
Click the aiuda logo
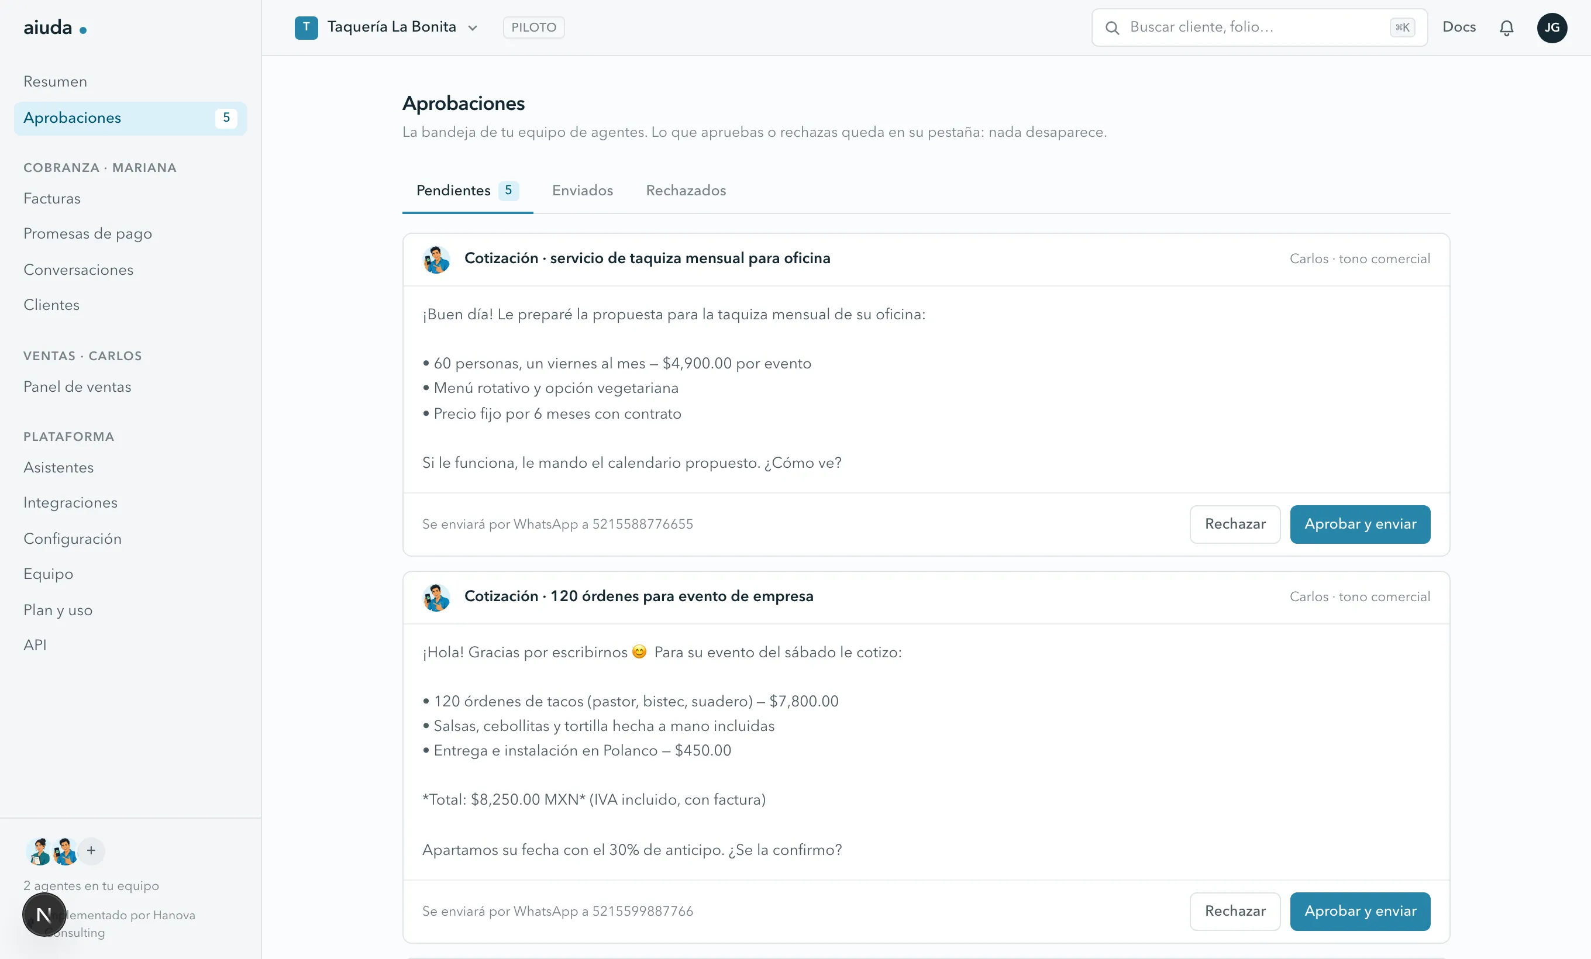[x=55, y=27]
